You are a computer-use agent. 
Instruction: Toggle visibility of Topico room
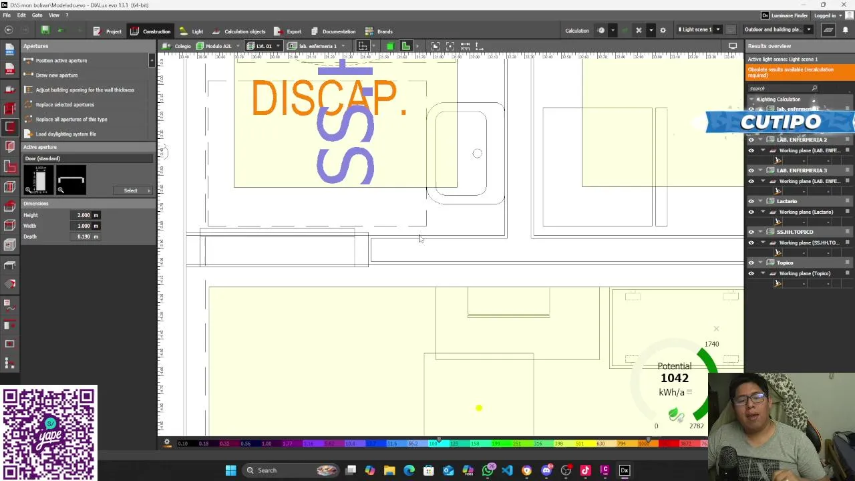point(751,263)
